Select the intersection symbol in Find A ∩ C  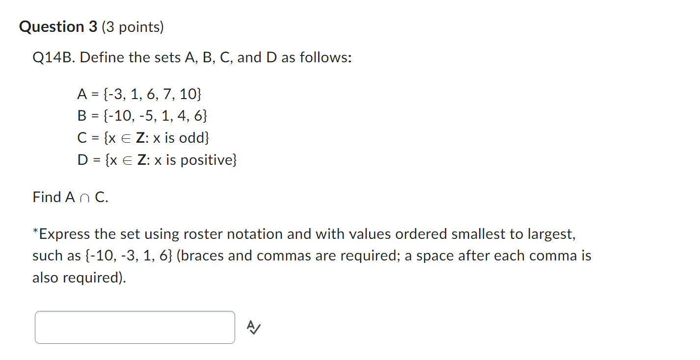pyautogui.click(x=83, y=198)
